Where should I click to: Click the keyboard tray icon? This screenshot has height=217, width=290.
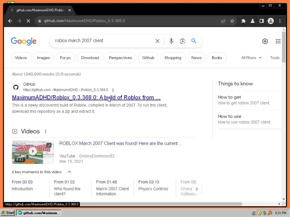click(x=254, y=213)
